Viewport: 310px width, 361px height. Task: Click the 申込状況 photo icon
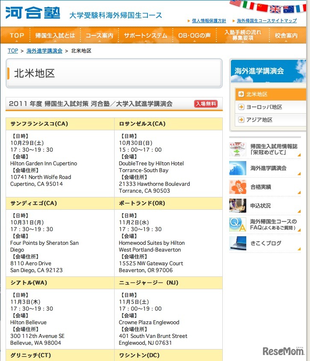point(238,205)
